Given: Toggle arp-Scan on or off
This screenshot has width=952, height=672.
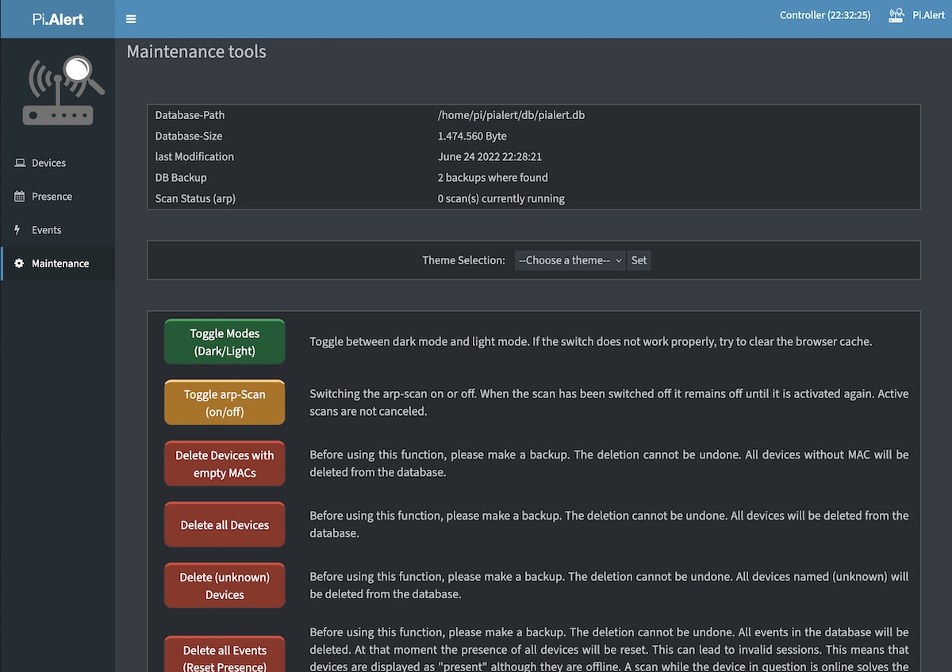Looking at the screenshot, I should coord(225,403).
